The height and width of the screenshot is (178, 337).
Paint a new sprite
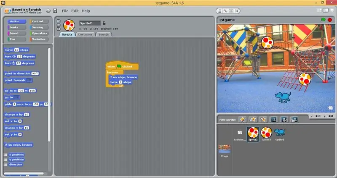[x=243, y=120]
